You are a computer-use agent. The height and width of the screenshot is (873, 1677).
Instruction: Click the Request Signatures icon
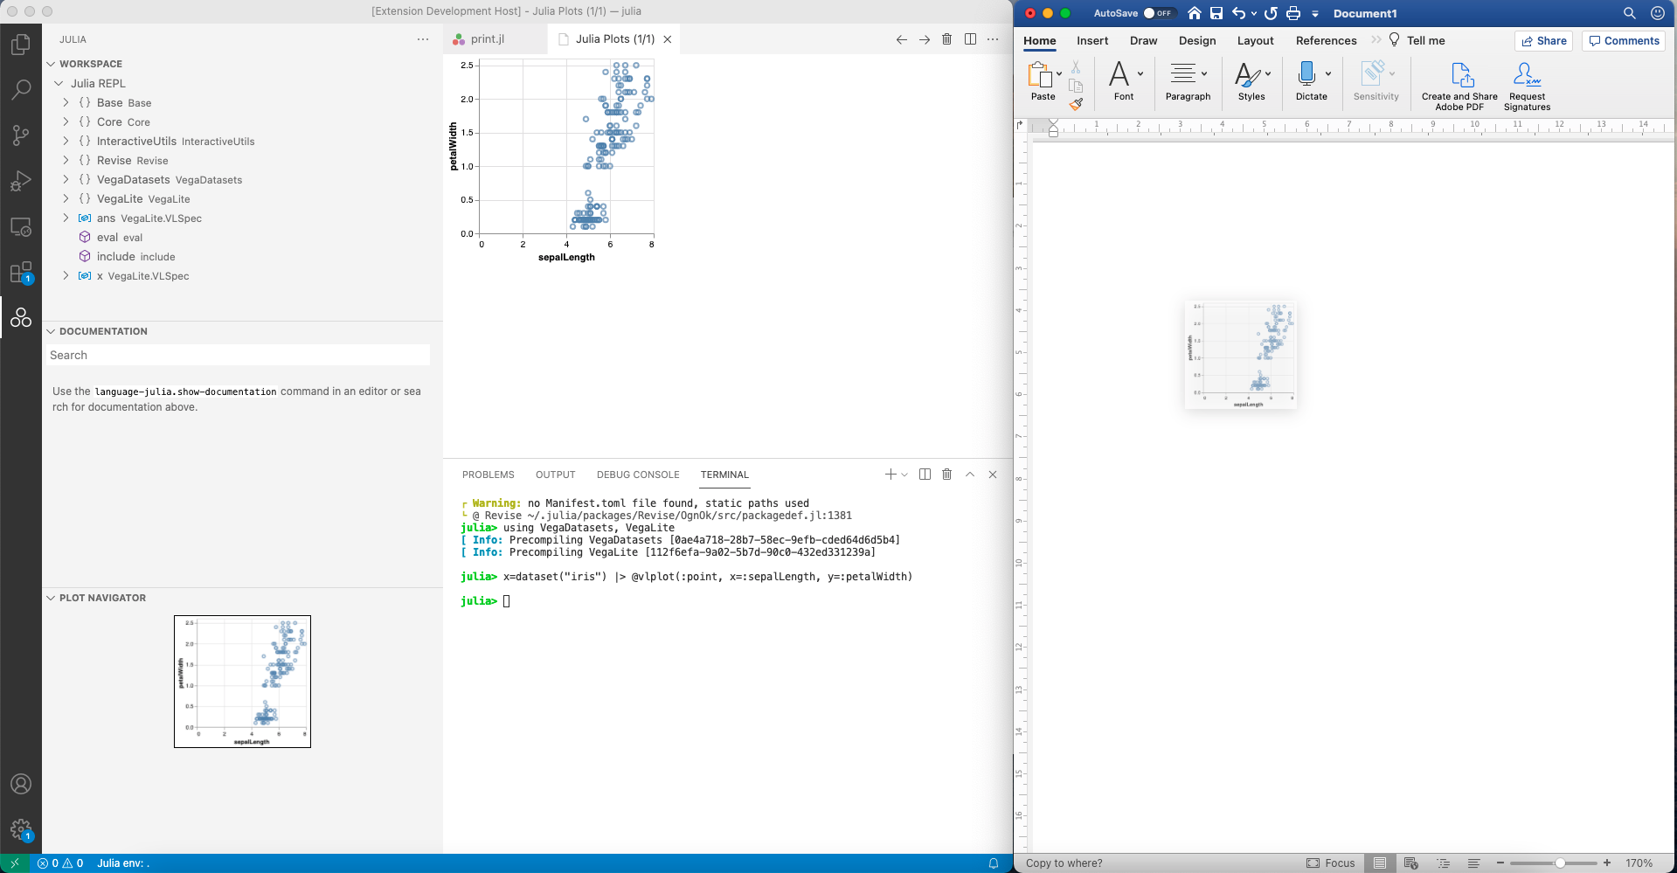[x=1525, y=83]
